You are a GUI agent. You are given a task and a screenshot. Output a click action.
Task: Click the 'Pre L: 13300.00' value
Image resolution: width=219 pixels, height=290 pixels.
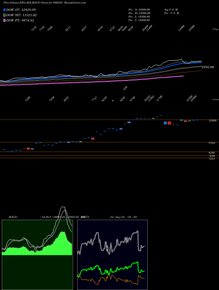pyautogui.click(x=139, y=17)
